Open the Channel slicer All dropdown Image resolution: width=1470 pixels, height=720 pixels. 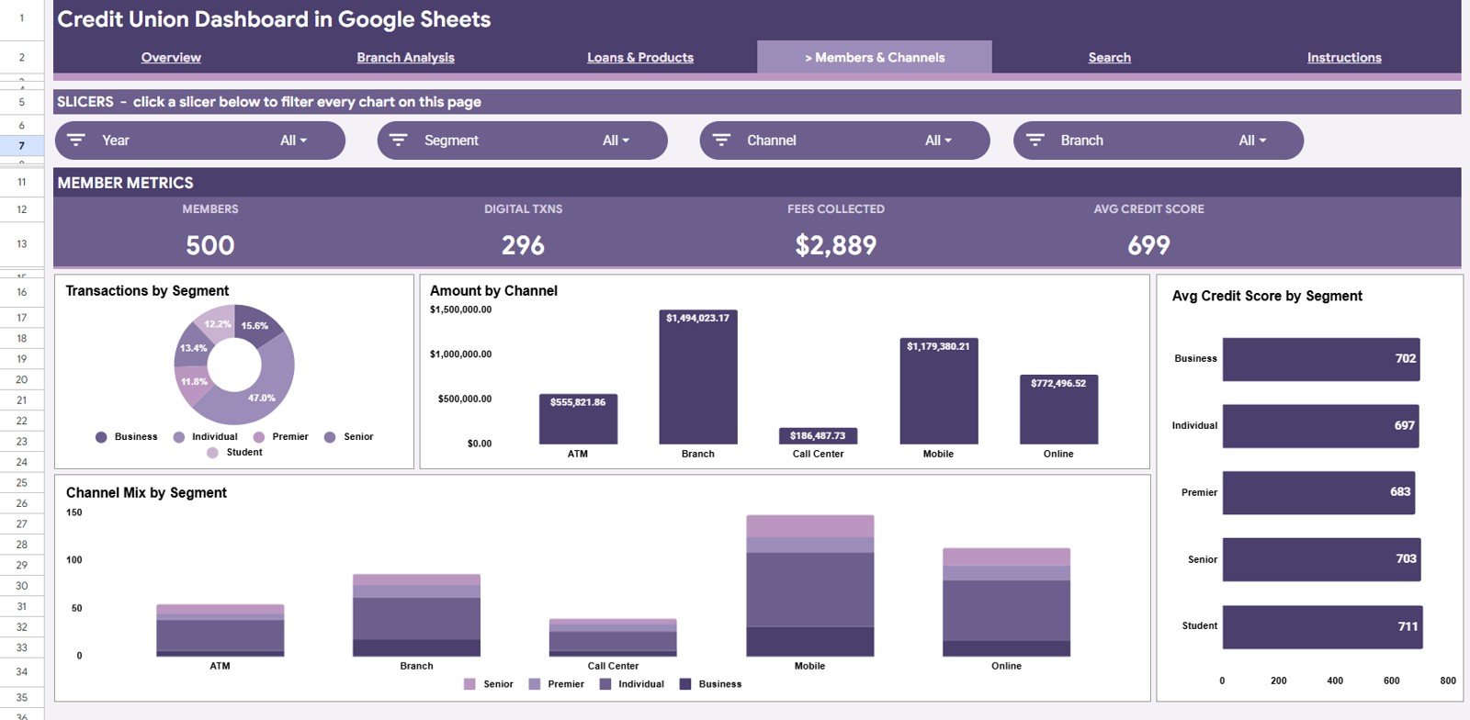tap(939, 141)
